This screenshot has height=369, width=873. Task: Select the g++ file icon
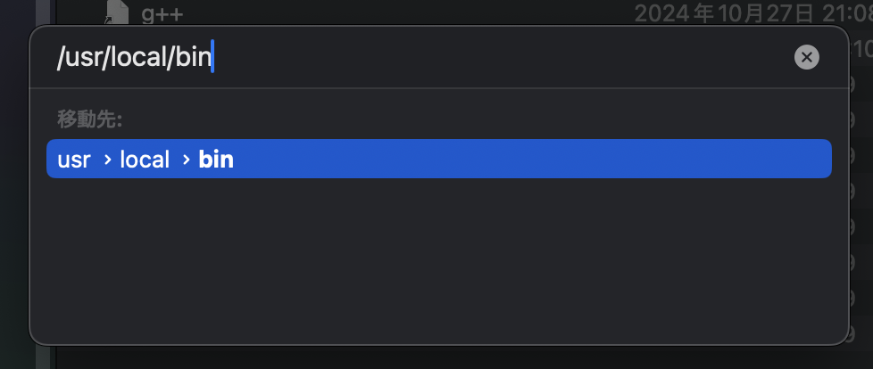pos(116,12)
